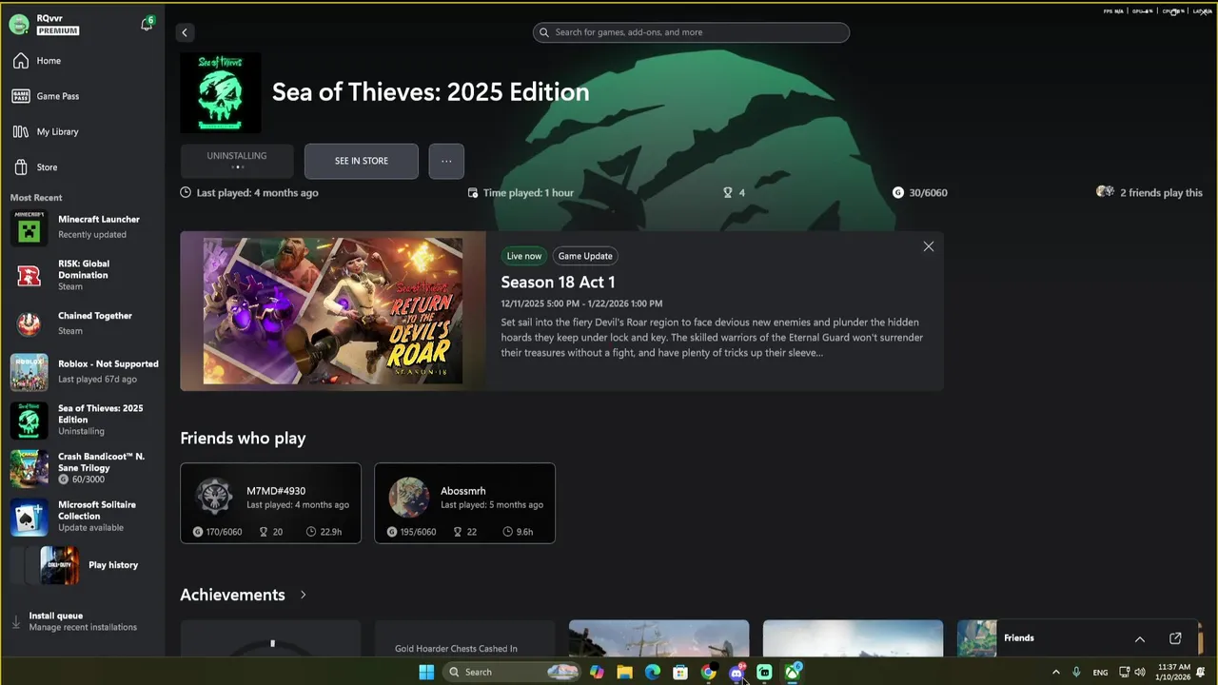Click the Game Update tag

[x=585, y=256]
